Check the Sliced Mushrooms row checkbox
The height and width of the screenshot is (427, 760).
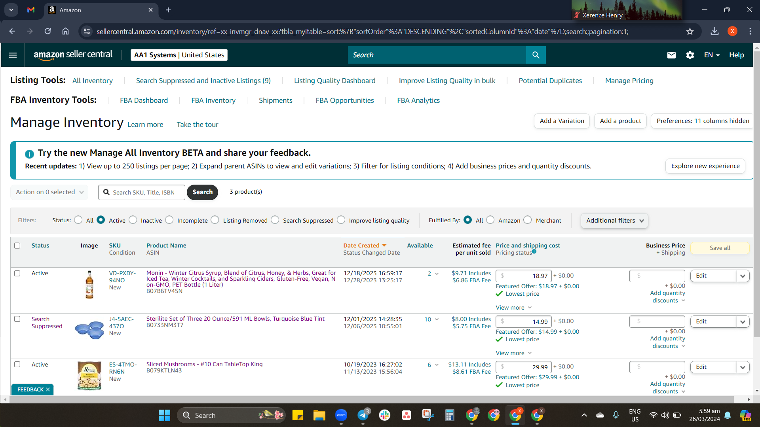click(17, 364)
